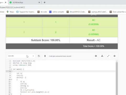Click the for loop code line 16
The image size is (126, 95).
[x=35, y=92]
